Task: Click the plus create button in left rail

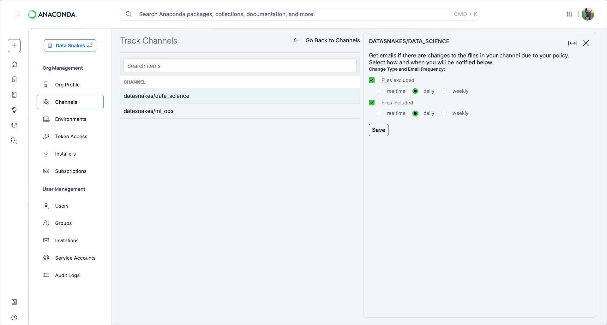Action: [x=14, y=45]
